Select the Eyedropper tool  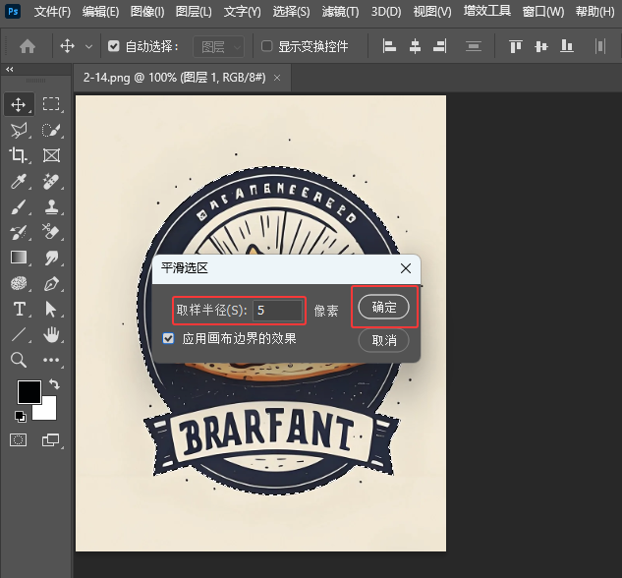pyautogui.click(x=19, y=182)
